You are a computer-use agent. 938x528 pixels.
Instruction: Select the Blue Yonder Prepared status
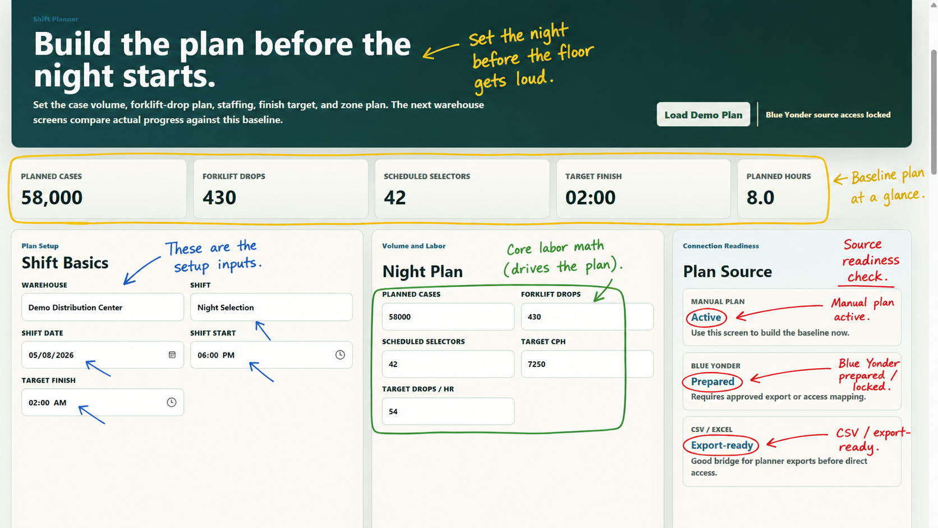(712, 382)
